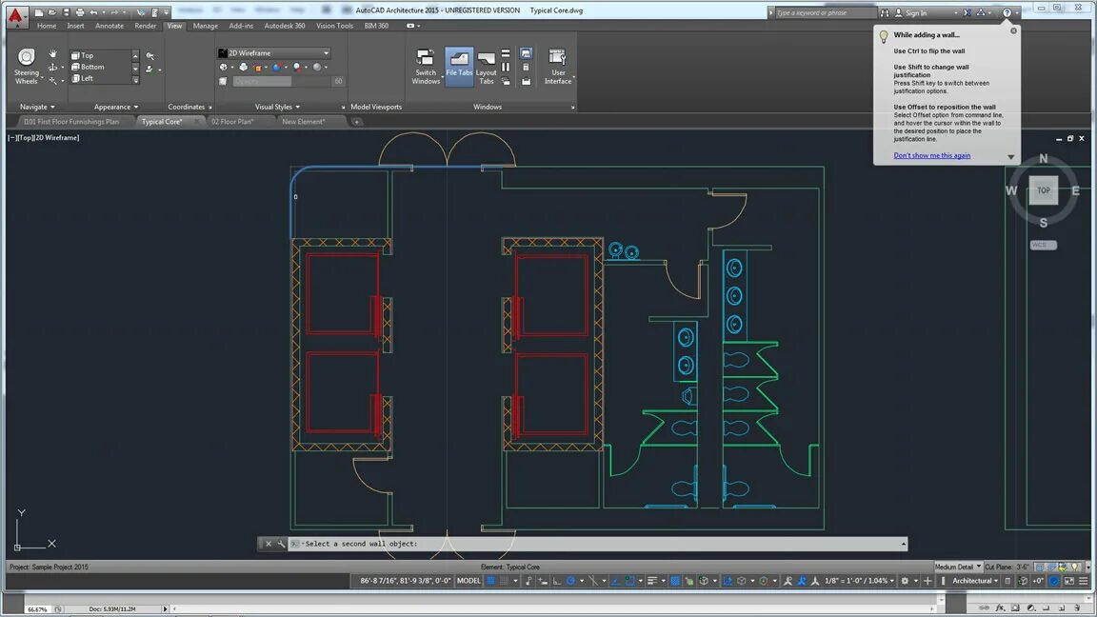Screen dimensions: 1097x617
Task: Switch to the 02 Floor Plan file tab
Action: pyautogui.click(x=232, y=122)
